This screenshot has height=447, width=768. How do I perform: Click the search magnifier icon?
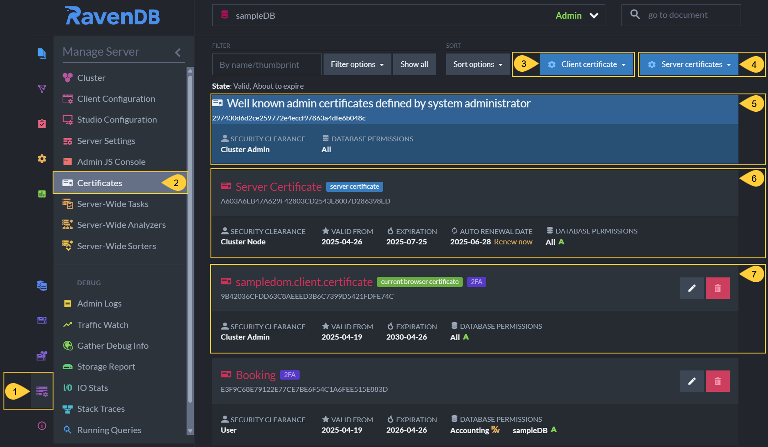(635, 14)
